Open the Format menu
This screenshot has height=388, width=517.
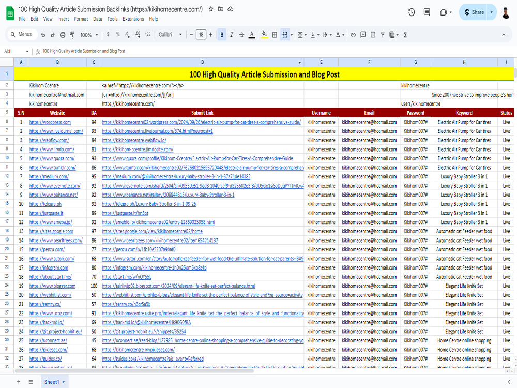click(81, 19)
